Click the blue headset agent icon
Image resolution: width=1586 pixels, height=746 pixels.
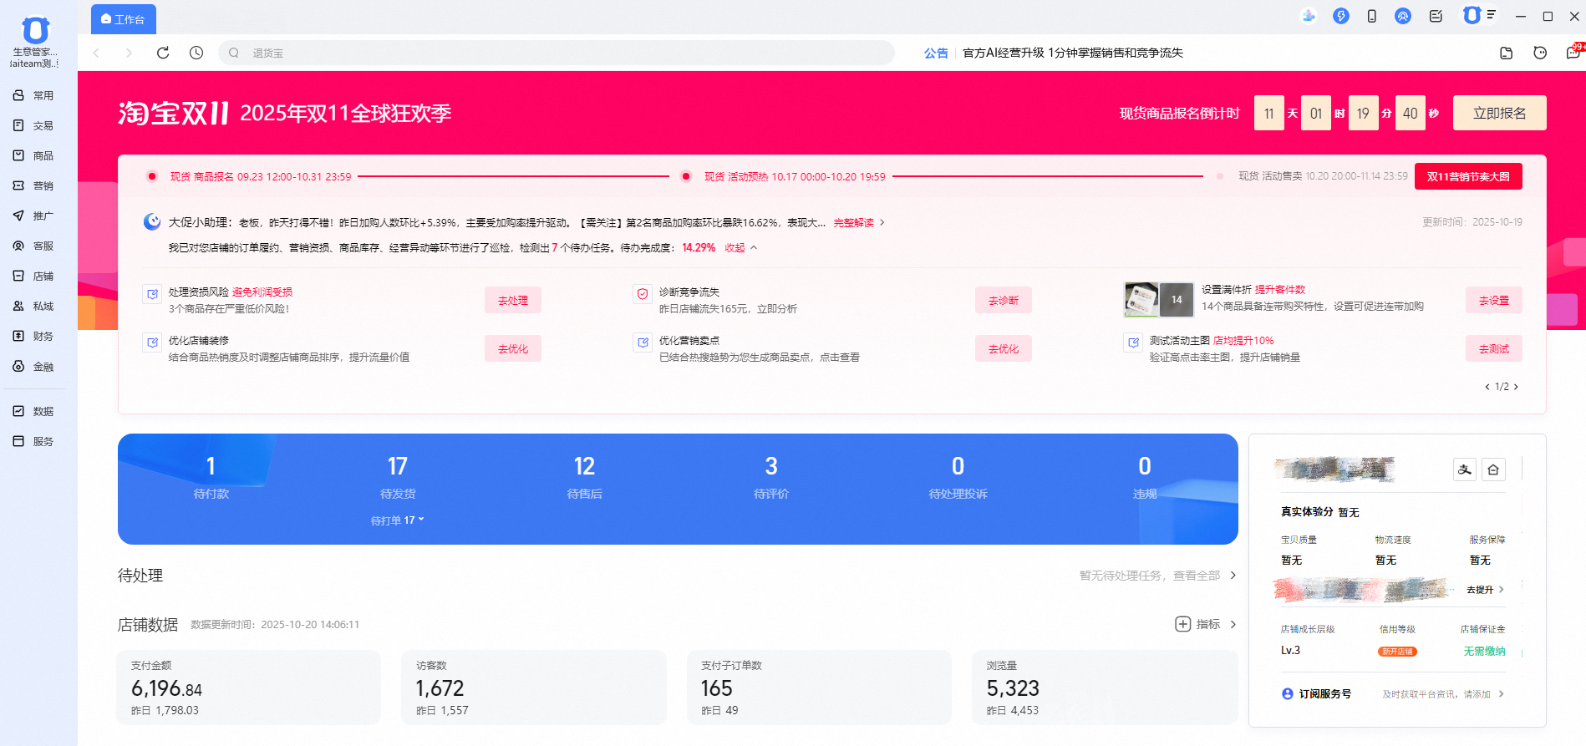[1403, 16]
